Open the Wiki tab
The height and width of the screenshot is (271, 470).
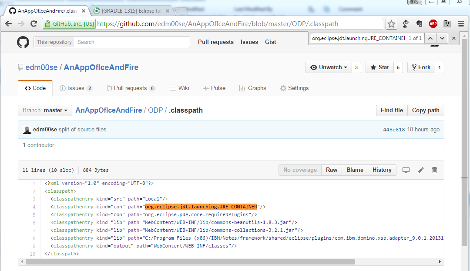pyautogui.click(x=179, y=88)
